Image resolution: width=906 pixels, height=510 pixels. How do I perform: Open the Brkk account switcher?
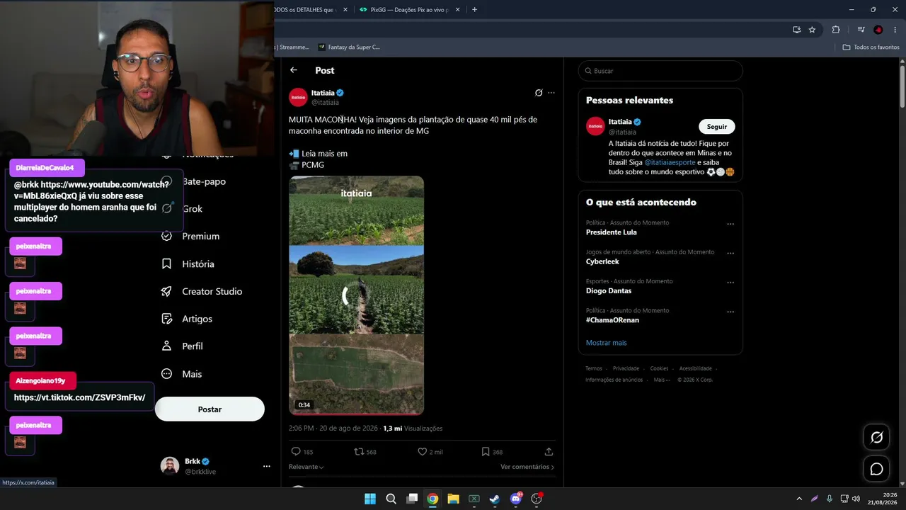point(215,466)
